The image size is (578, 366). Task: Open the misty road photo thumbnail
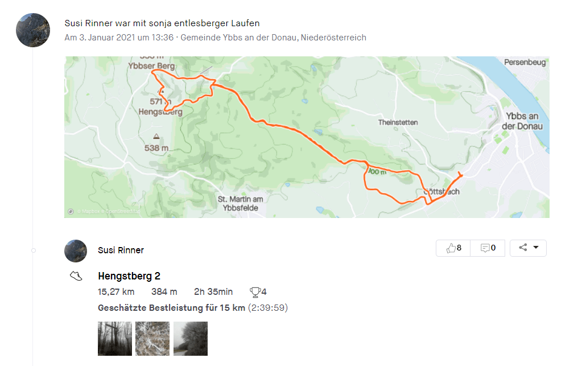coord(191,339)
